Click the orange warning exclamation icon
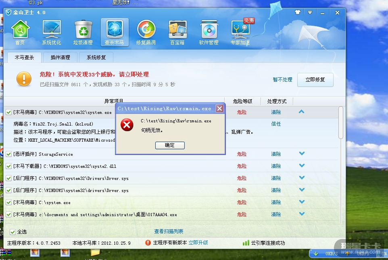Viewport: 388px width, 260px height. coord(24,79)
